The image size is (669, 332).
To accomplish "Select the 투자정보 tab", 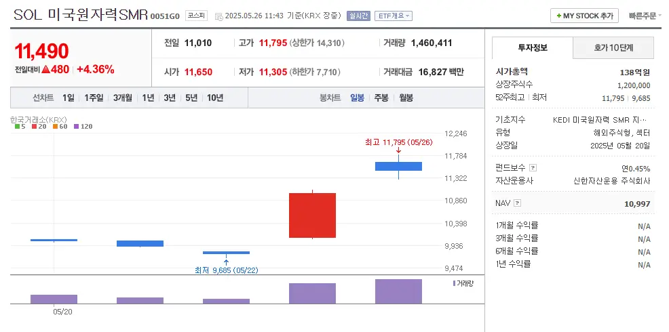I will click(x=533, y=48).
